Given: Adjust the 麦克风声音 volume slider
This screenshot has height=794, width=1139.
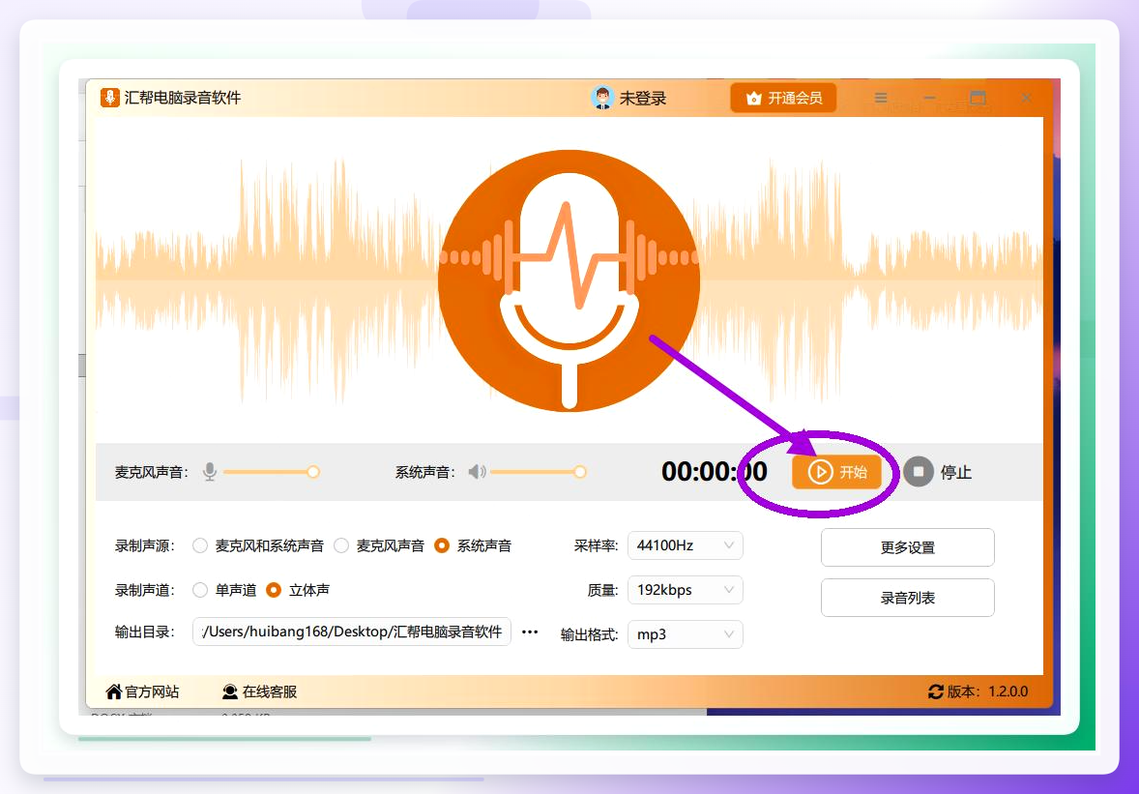Looking at the screenshot, I should [x=272, y=472].
